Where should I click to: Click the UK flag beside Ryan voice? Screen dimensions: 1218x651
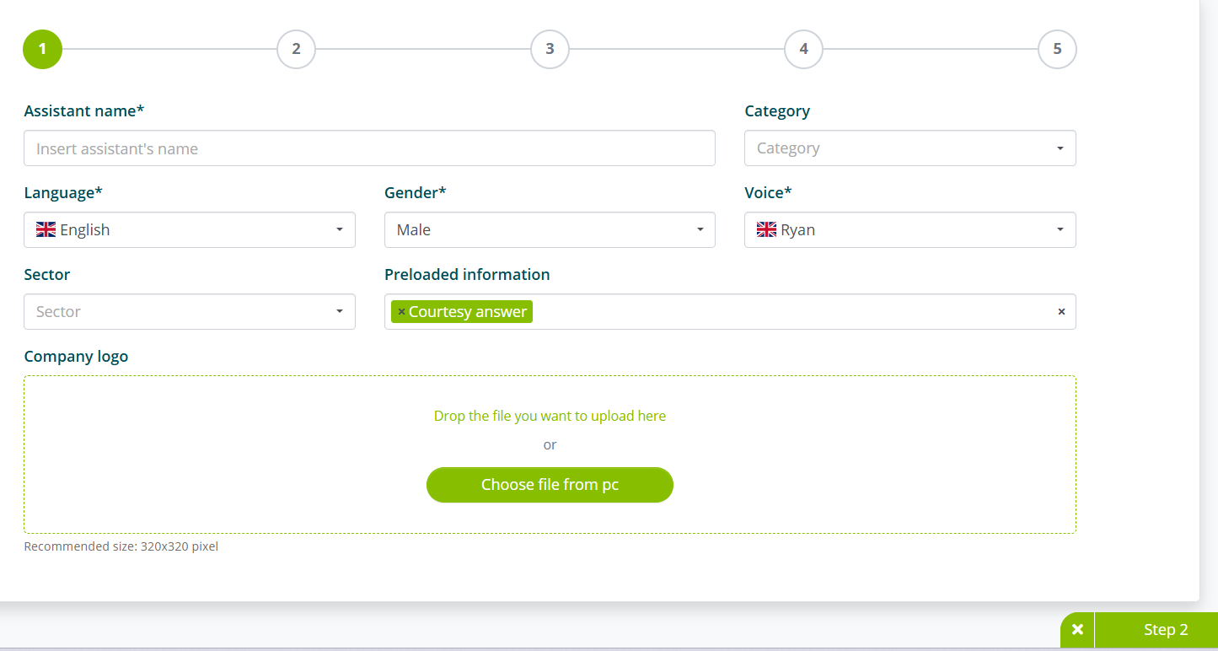click(766, 229)
